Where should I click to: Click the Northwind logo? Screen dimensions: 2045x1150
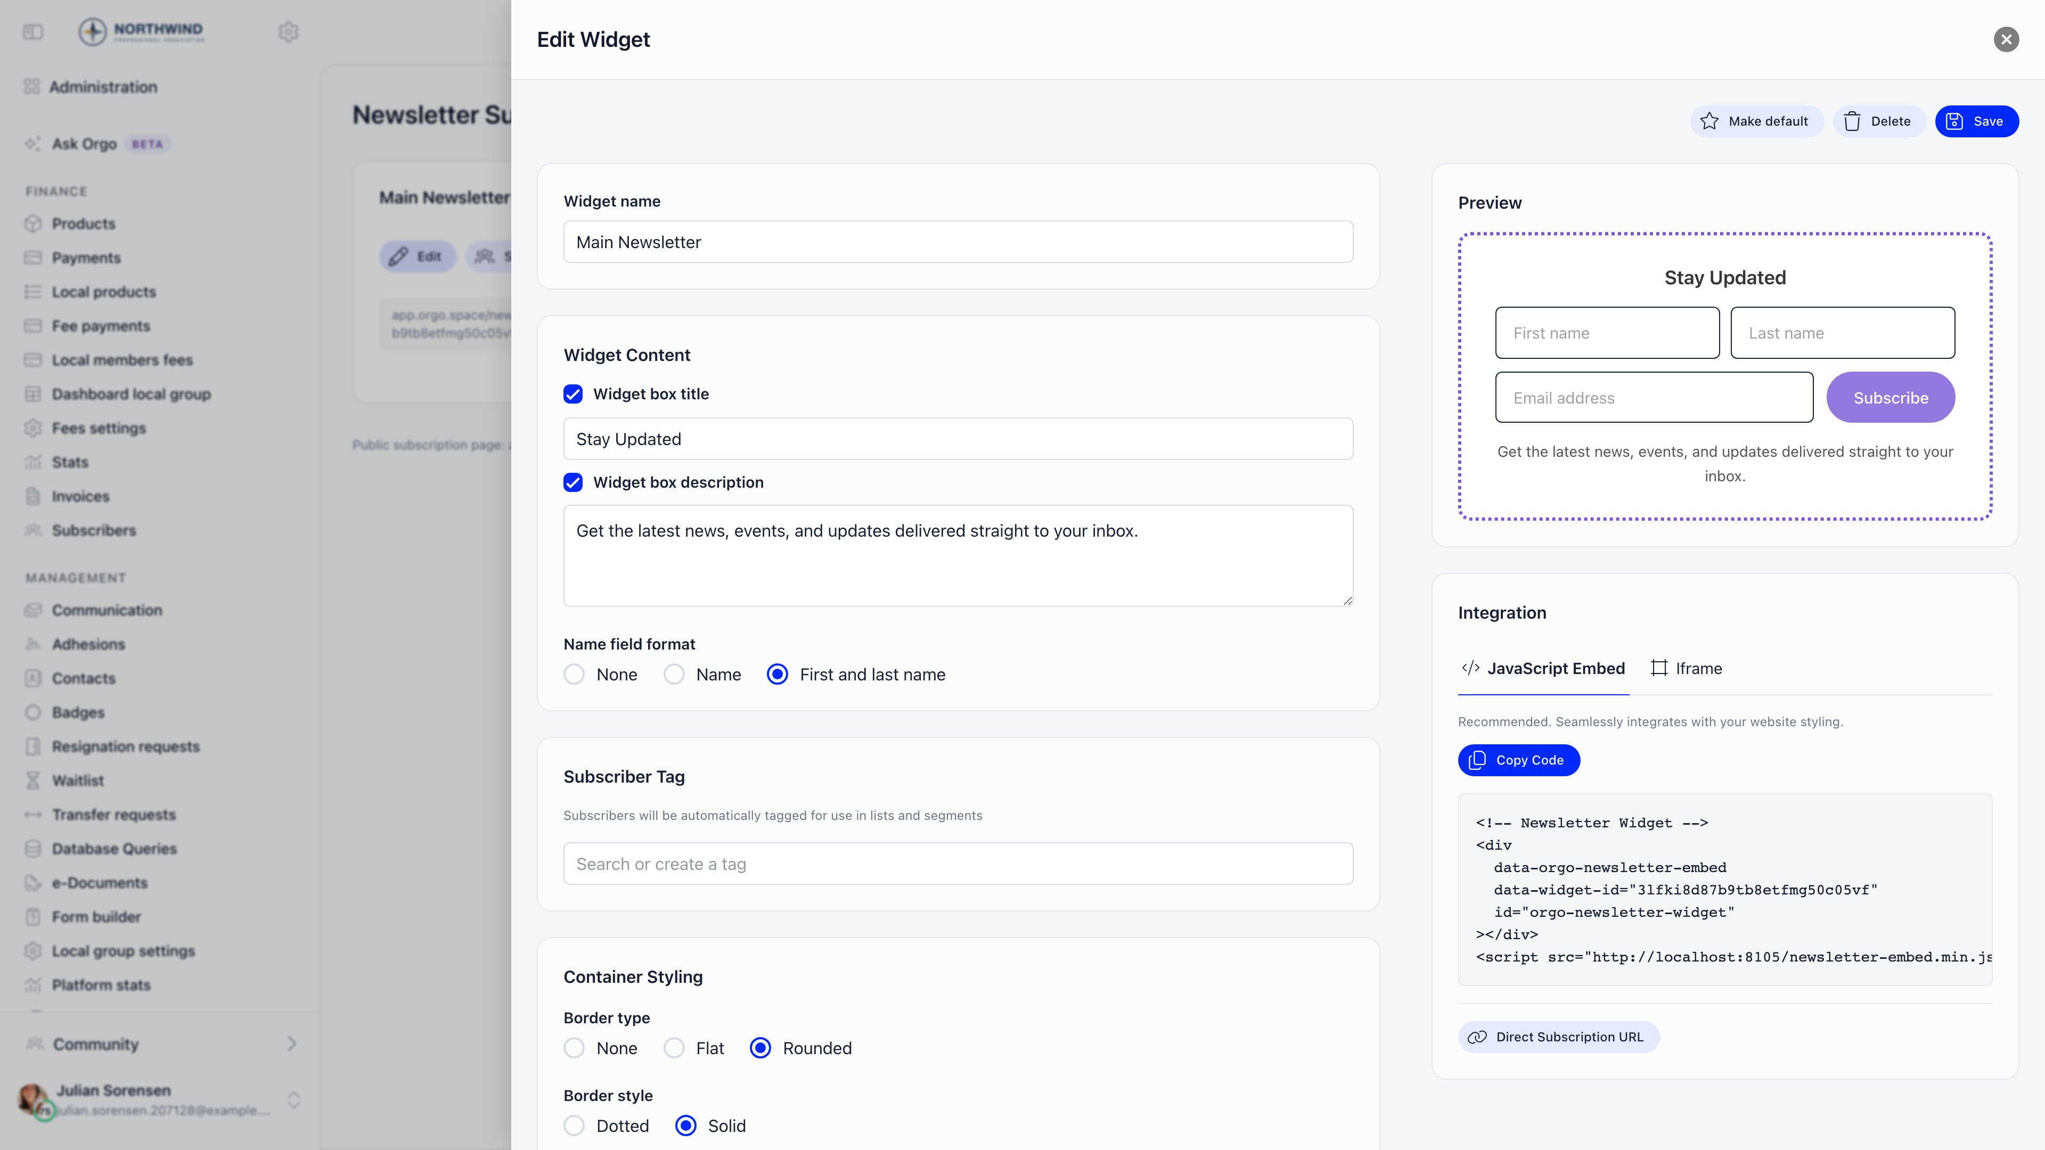(141, 32)
